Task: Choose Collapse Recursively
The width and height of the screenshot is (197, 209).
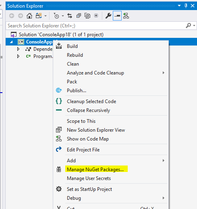Action: (88, 110)
